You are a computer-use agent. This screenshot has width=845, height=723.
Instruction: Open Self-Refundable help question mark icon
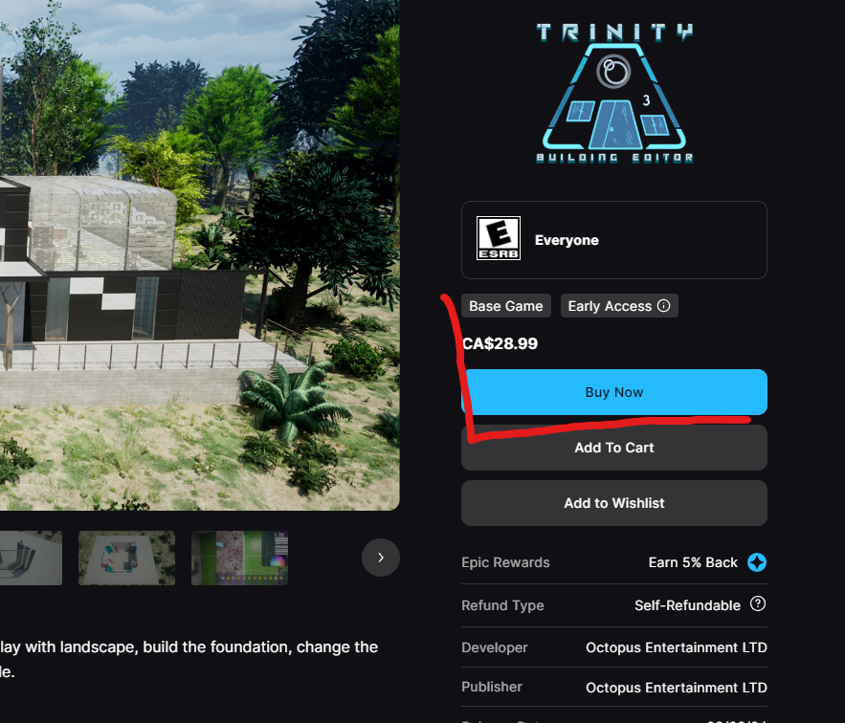click(x=758, y=604)
